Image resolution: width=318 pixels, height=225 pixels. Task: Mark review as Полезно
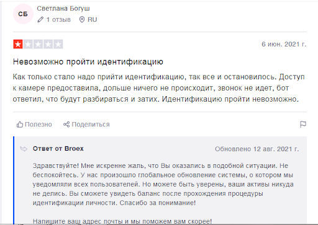39,125
